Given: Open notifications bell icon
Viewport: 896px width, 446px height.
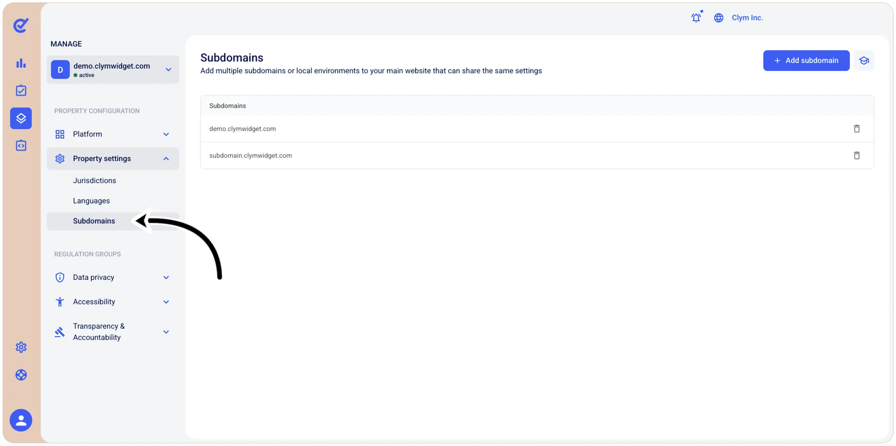Looking at the screenshot, I should point(696,18).
